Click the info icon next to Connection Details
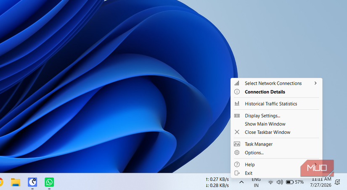The height and width of the screenshot is (190, 347). (237, 92)
